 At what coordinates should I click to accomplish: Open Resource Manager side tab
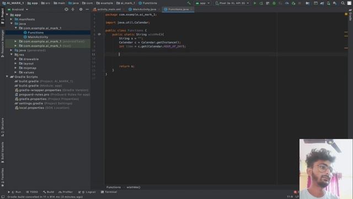[2, 43]
